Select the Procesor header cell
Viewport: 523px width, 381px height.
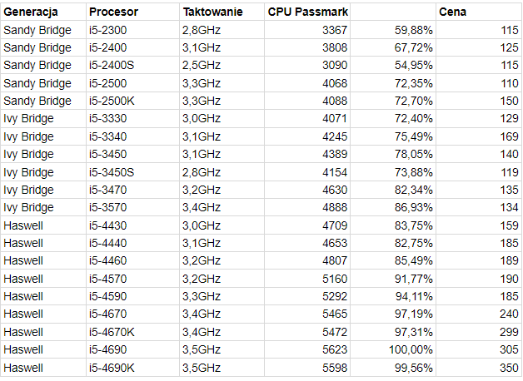click(132, 12)
